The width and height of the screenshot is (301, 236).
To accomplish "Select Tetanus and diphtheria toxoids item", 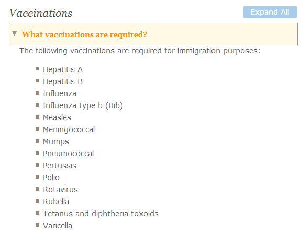I will pyautogui.click(x=101, y=214).
